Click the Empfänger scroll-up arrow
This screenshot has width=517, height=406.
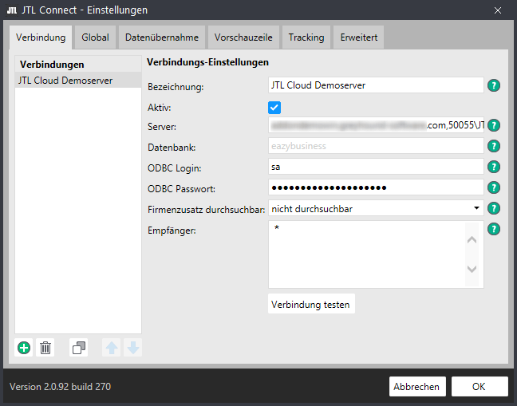point(472,239)
